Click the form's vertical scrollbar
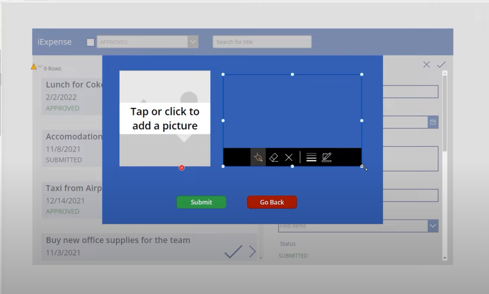489x294 pixels. click(x=445, y=165)
